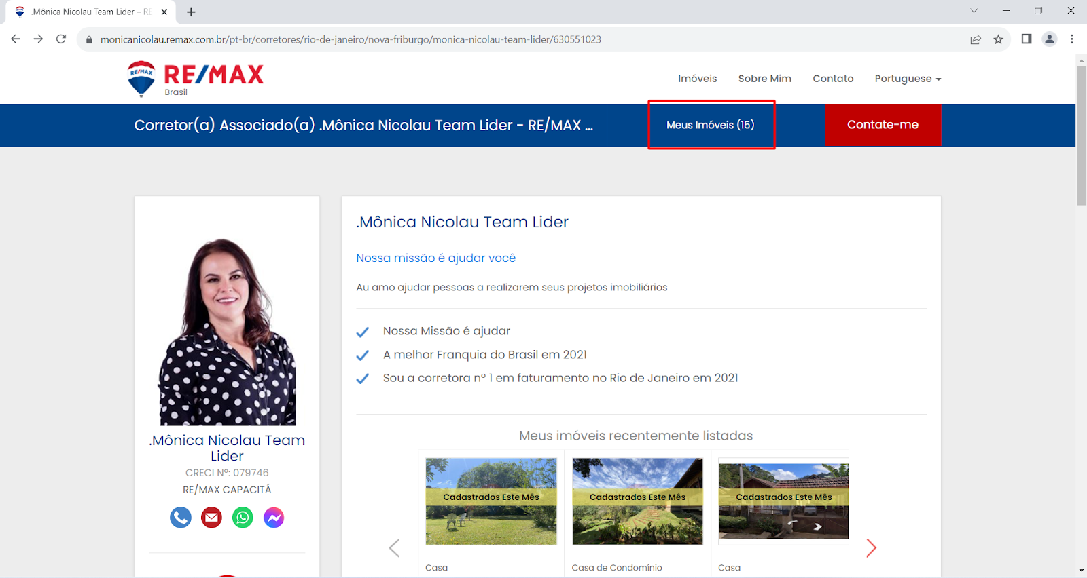Click 'Au amo ajudar pessoas' description text
This screenshot has height=578, width=1087.
click(x=512, y=288)
